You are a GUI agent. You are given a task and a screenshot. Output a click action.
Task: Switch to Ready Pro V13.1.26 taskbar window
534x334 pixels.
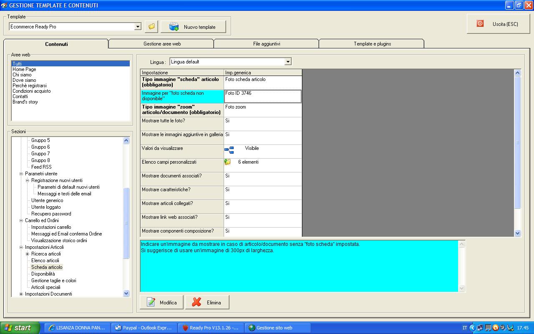tap(211, 328)
